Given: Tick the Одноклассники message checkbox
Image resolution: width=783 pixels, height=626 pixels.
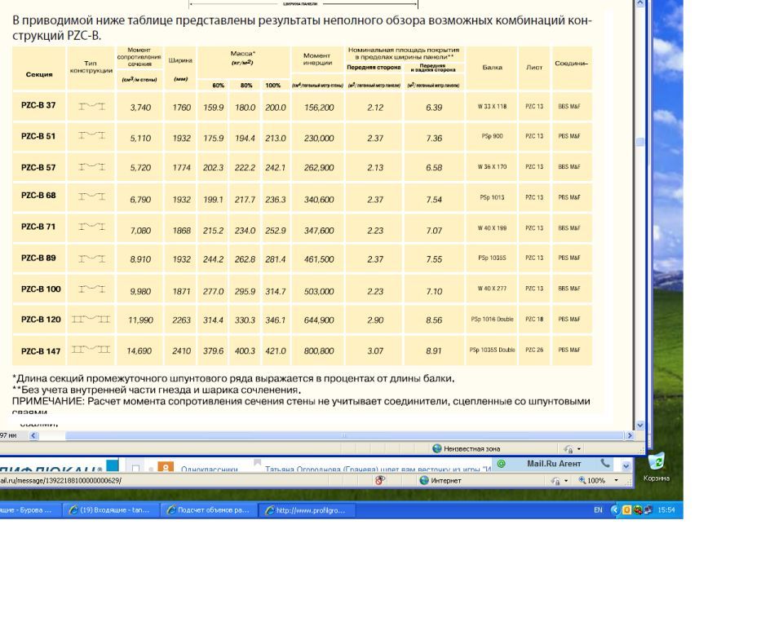Looking at the screenshot, I should 135,468.
